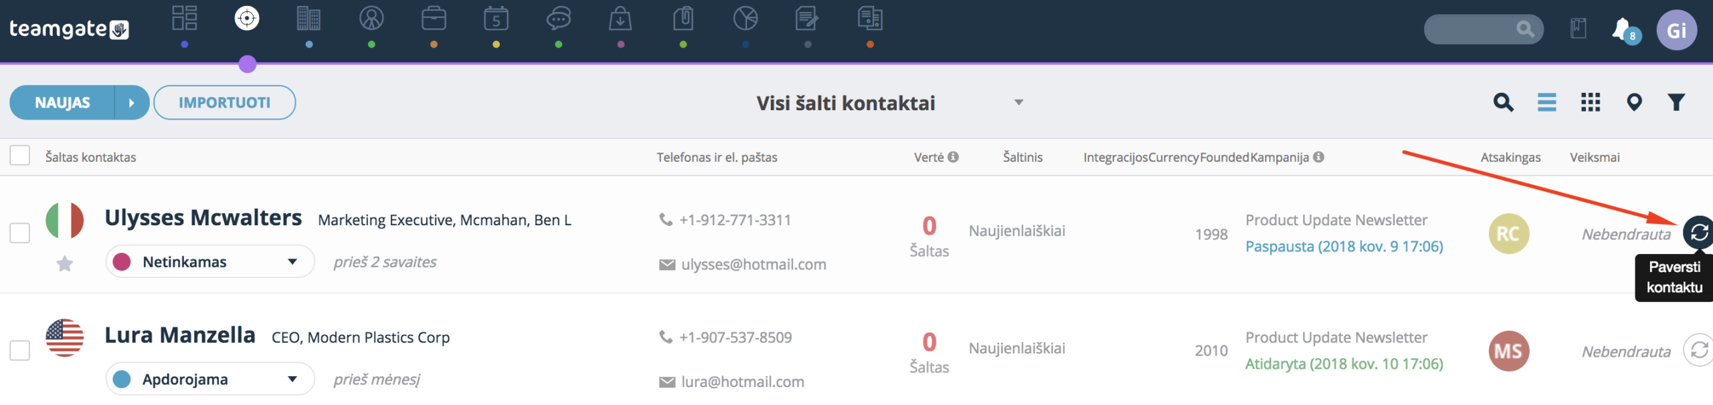The height and width of the screenshot is (405, 1713).
Task: Click email ulysses@hotmail.com
Action: tap(754, 265)
